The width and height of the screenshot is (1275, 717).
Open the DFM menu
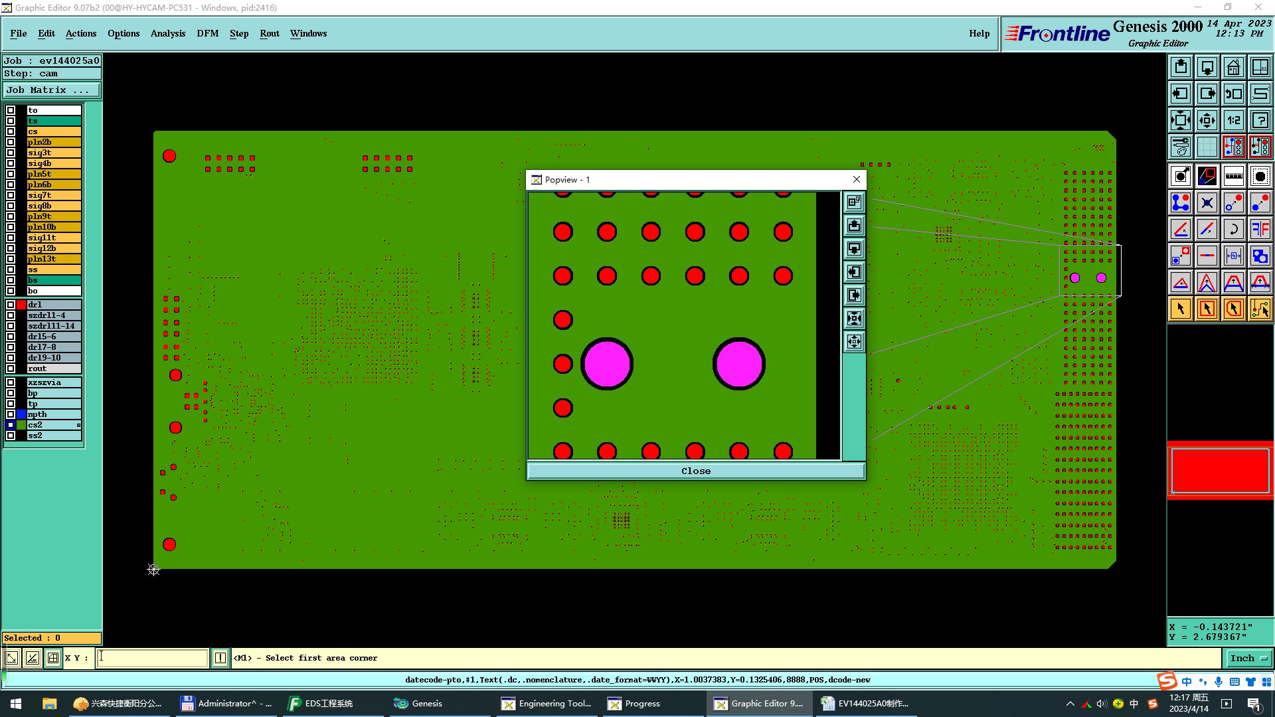pyautogui.click(x=207, y=33)
